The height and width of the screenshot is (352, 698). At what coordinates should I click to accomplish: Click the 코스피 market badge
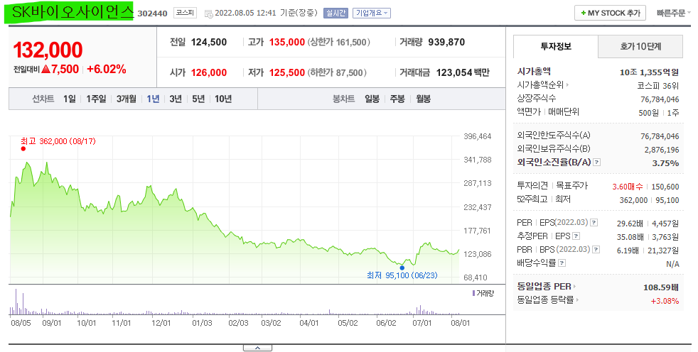pos(185,13)
